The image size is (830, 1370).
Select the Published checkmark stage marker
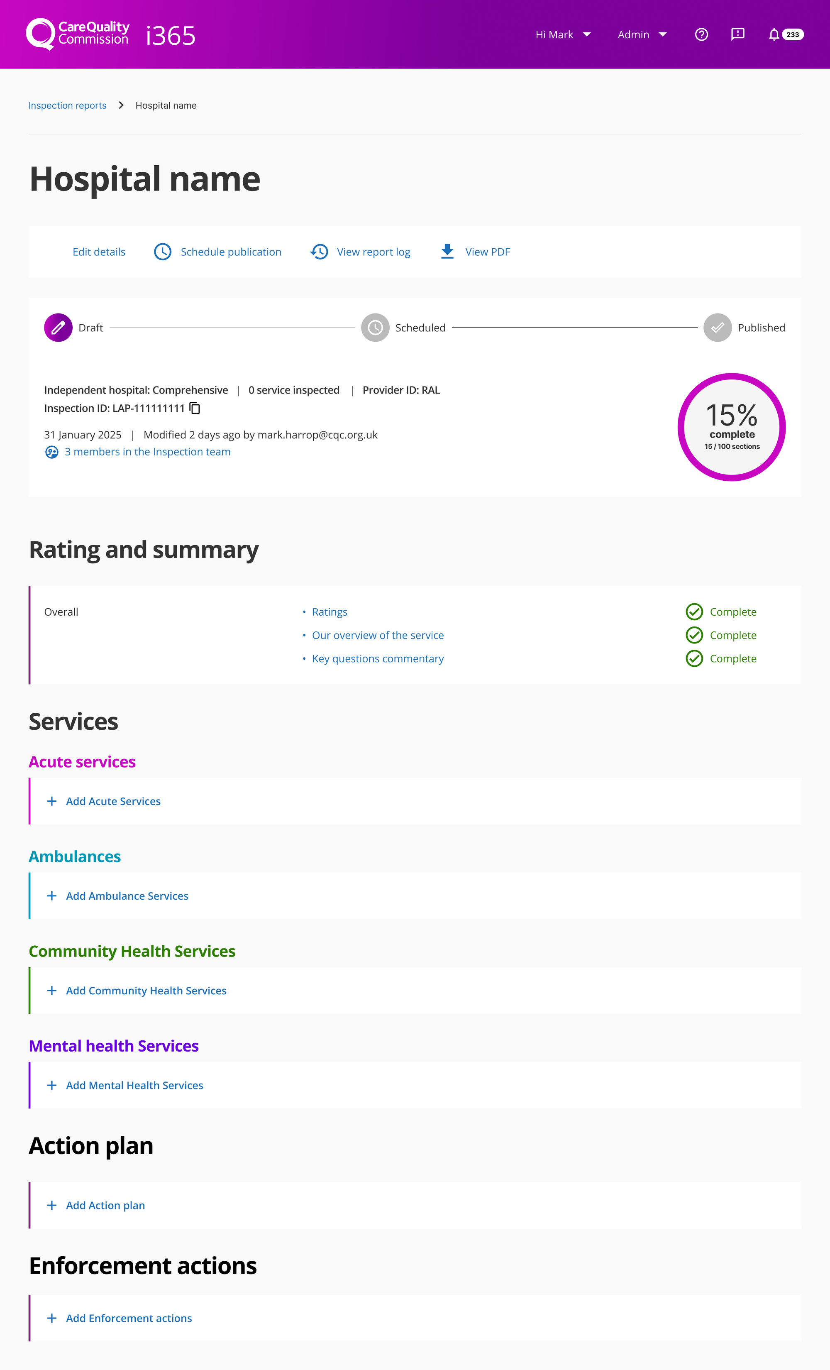[717, 328]
